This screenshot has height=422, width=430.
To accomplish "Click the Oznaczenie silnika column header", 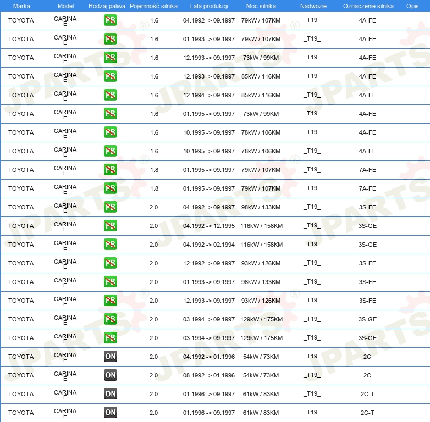I will coord(368,6).
